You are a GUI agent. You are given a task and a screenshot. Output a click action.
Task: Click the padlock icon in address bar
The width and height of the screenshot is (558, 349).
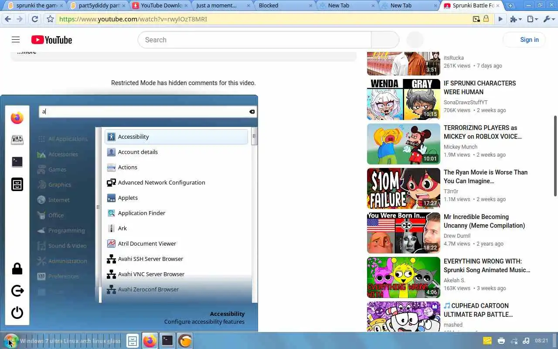pyautogui.click(x=486, y=19)
